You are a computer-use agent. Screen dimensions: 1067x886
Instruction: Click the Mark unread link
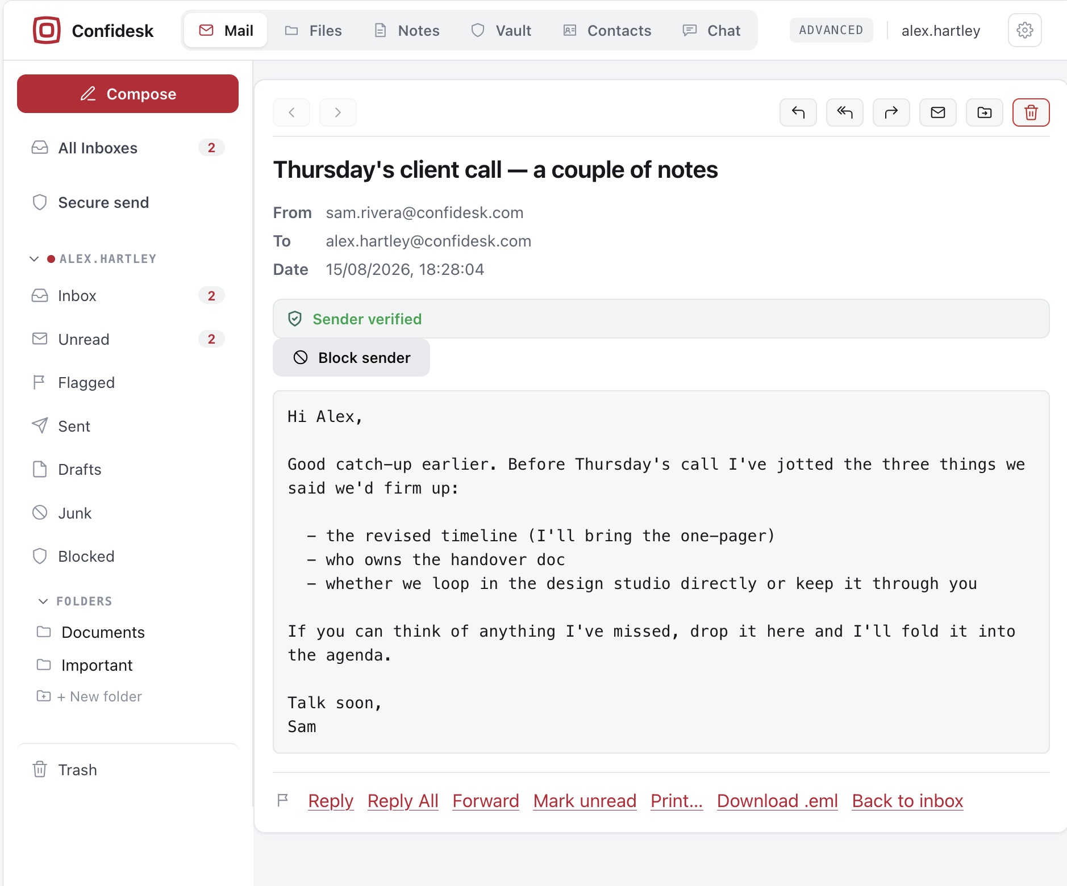[x=585, y=801]
